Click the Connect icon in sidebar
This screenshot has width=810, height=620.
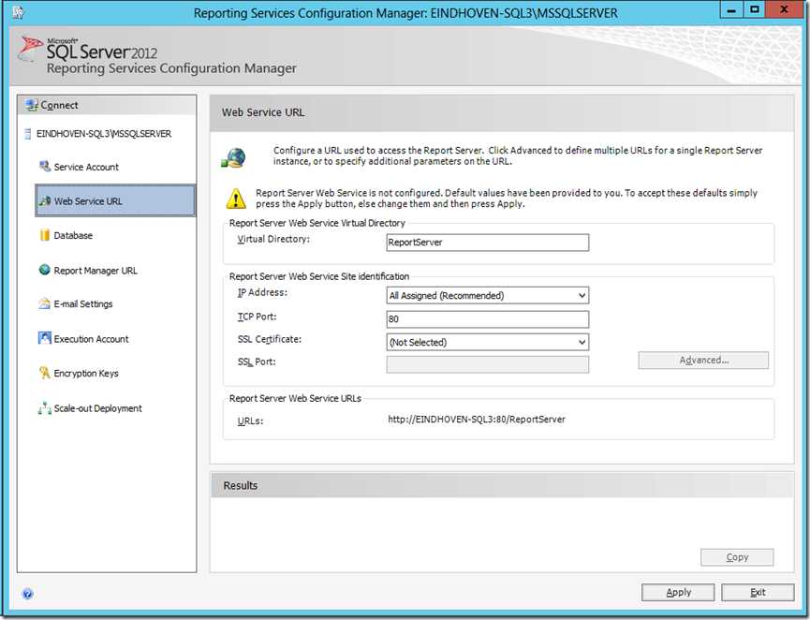click(x=32, y=105)
